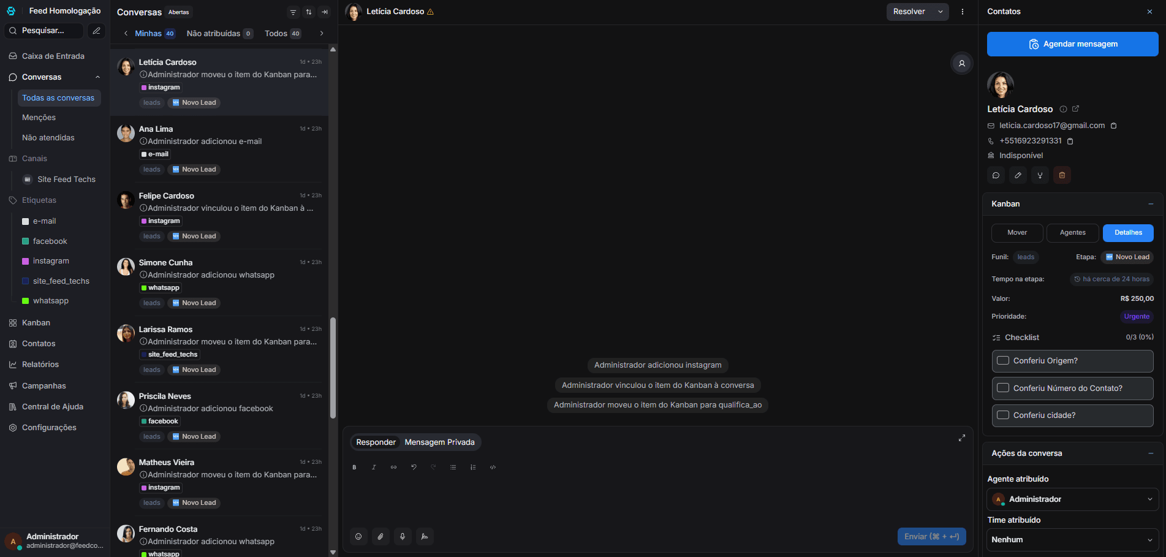Viewport: 1166px width, 557px height.
Task: Check 'Conferiu Número do Contato?' item
Action: tap(1003, 388)
